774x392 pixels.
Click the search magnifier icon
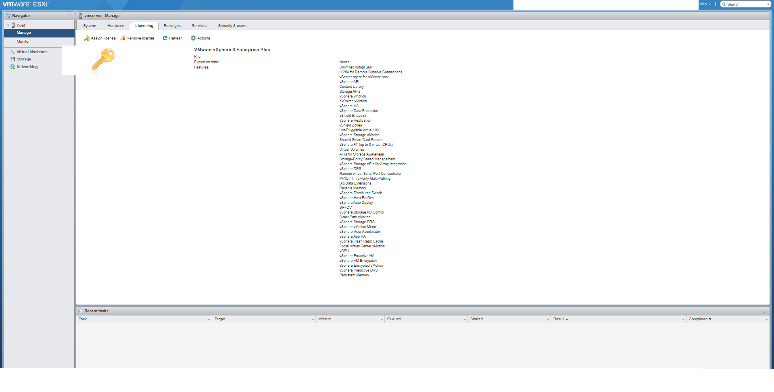724,4
